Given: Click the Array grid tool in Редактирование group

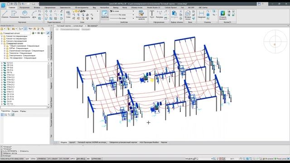Looking at the screenshot, I should (55, 18).
